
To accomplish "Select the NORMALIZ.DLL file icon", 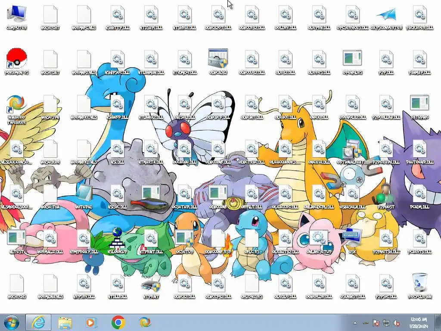I will point(50,238).
